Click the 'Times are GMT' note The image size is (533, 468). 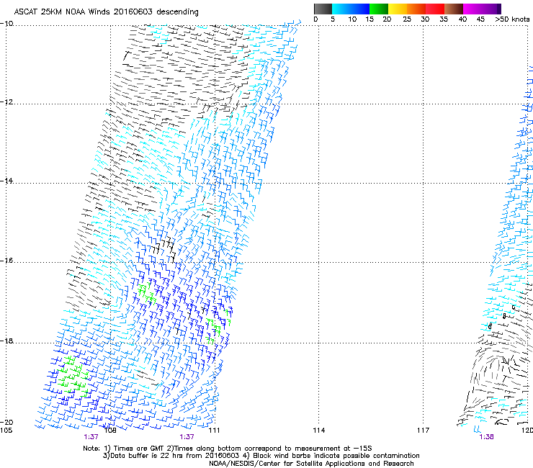138,449
